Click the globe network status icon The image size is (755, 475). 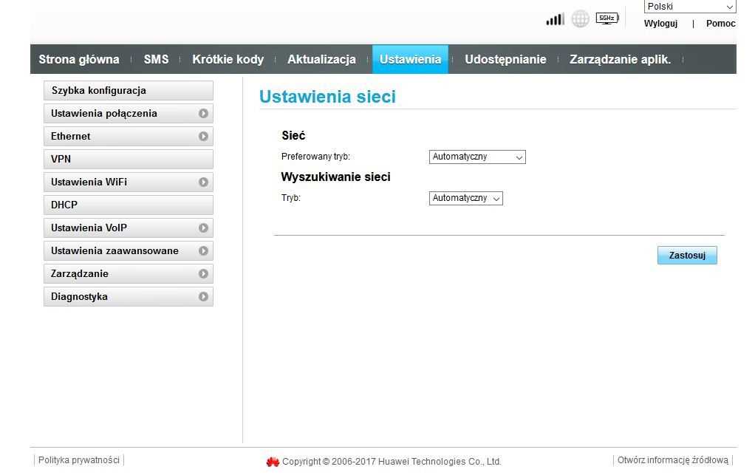pos(580,18)
